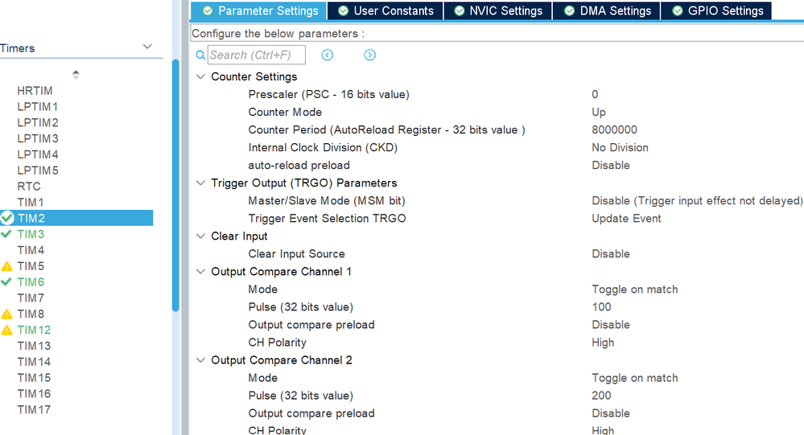Click the TIM12 warning icon
The image size is (804, 435).
pos(6,330)
